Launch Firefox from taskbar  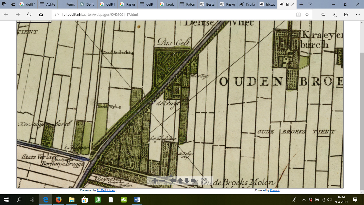(x=58, y=200)
